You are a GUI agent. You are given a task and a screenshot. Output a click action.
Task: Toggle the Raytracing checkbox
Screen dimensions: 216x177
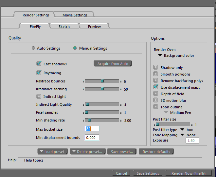(39, 73)
